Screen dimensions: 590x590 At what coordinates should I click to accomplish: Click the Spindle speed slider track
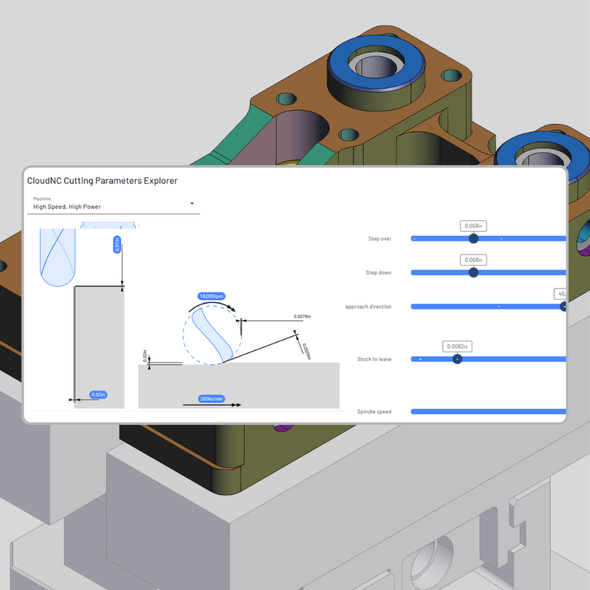488,412
